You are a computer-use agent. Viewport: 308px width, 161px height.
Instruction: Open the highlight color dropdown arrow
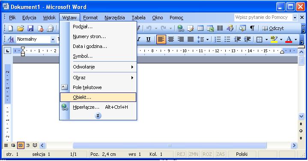(281, 39)
